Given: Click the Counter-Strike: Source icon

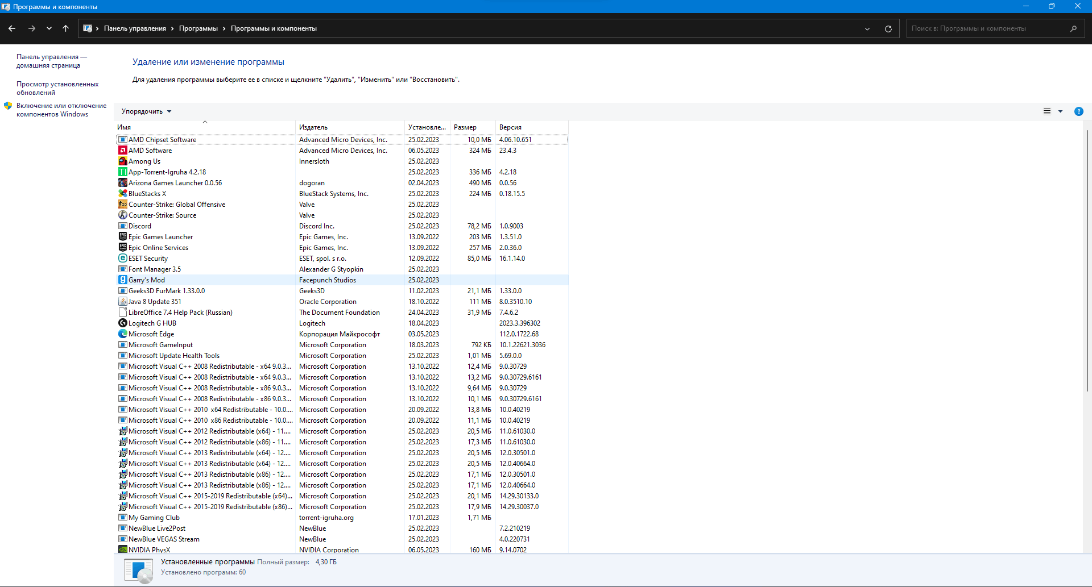Looking at the screenshot, I should pos(122,215).
